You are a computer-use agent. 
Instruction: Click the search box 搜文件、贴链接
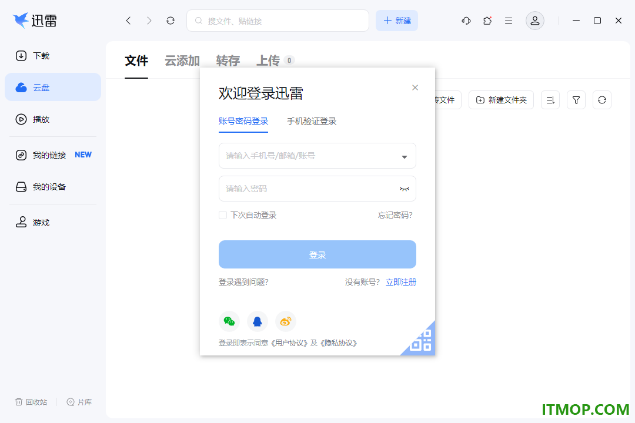[x=278, y=21]
